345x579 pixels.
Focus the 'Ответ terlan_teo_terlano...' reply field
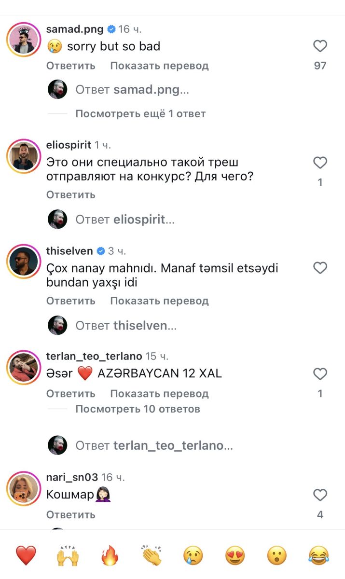tap(154, 446)
